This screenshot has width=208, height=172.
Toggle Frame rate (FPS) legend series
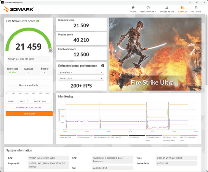[x=68, y=137]
